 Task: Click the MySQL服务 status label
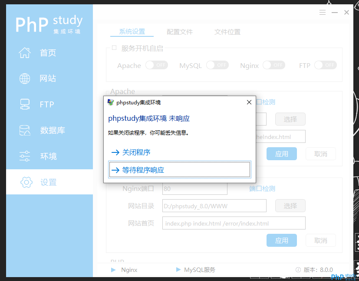tap(199, 270)
